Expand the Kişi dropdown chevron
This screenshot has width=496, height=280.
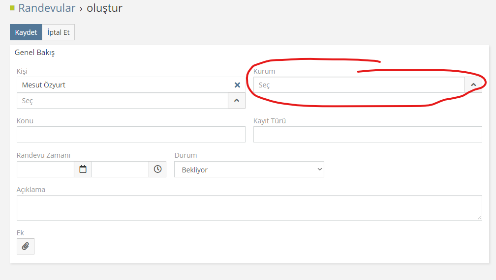pyautogui.click(x=236, y=100)
